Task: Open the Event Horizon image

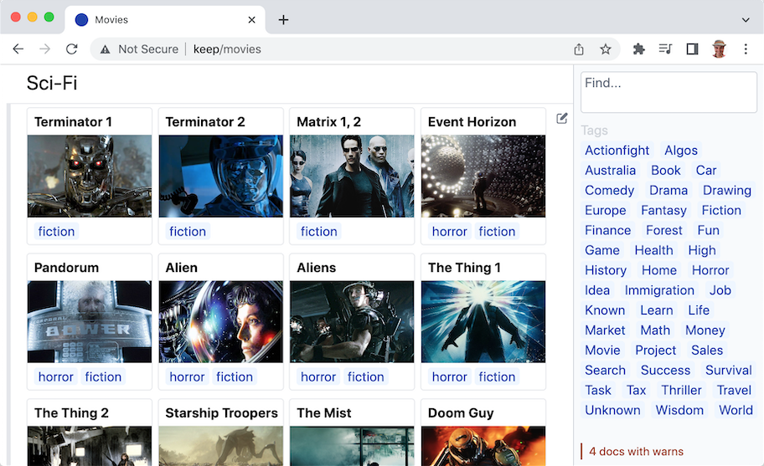Action: [x=483, y=176]
